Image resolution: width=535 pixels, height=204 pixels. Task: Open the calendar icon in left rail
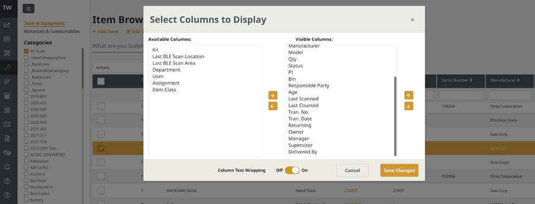tap(7, 110)
